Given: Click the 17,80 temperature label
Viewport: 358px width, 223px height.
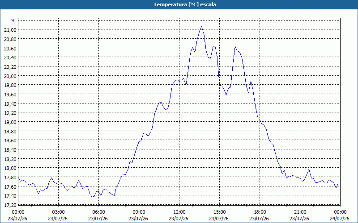Looking at the screenshot, I should 10,178.
